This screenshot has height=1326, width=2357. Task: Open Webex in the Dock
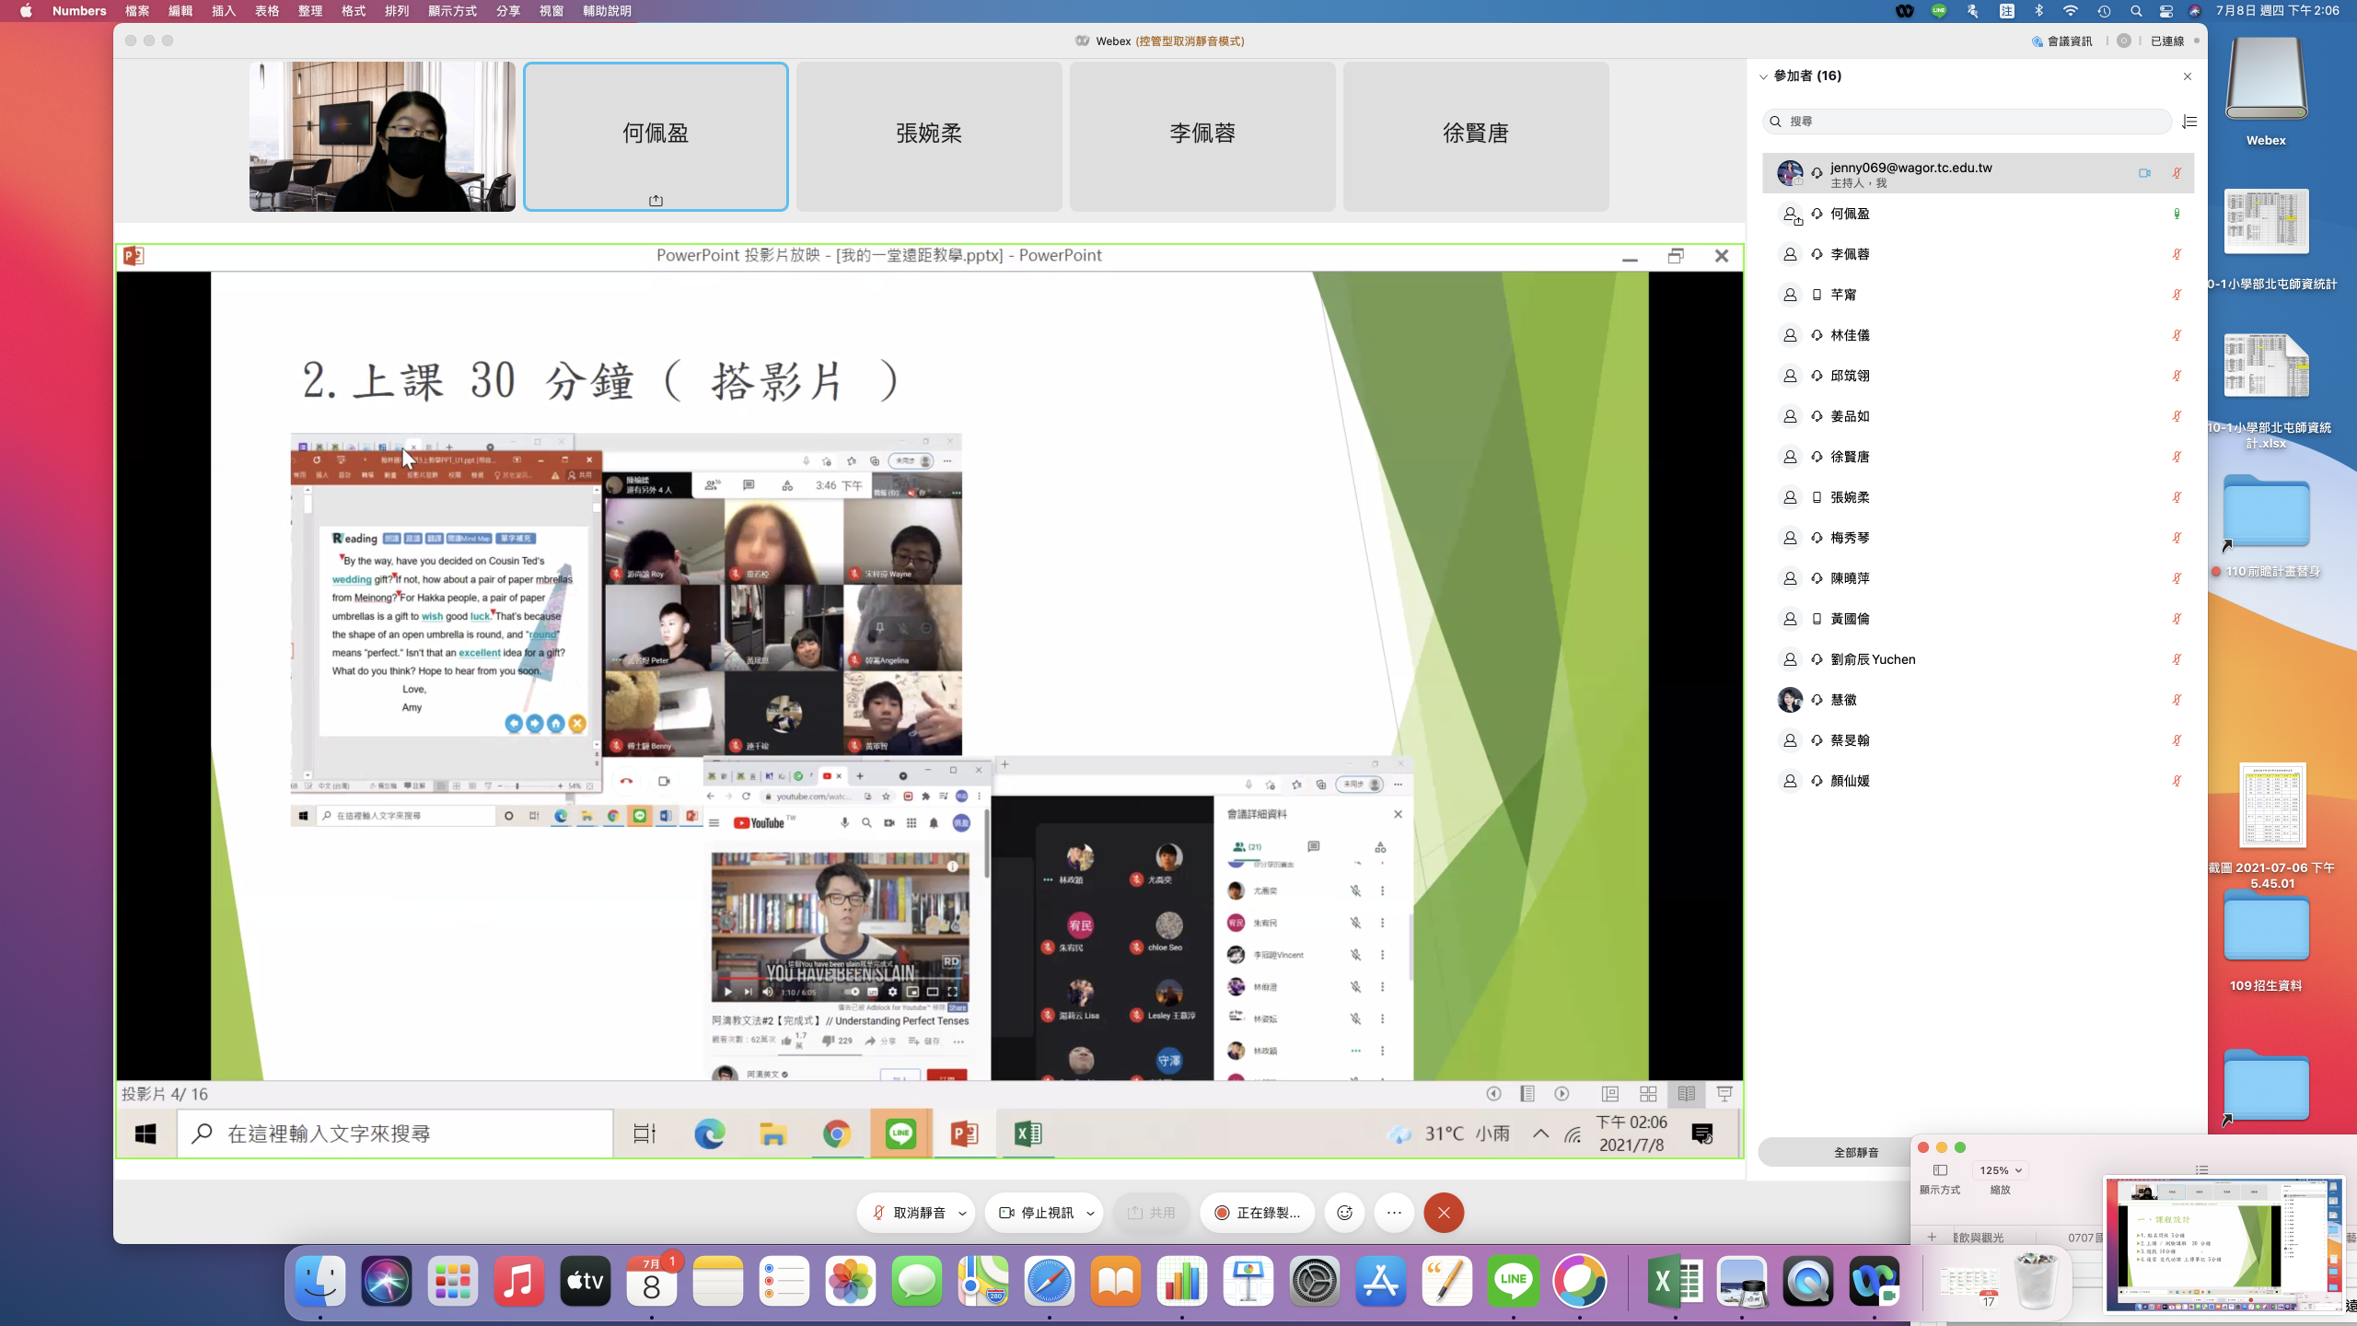pyautogui.click(x=1875, y=1281)
